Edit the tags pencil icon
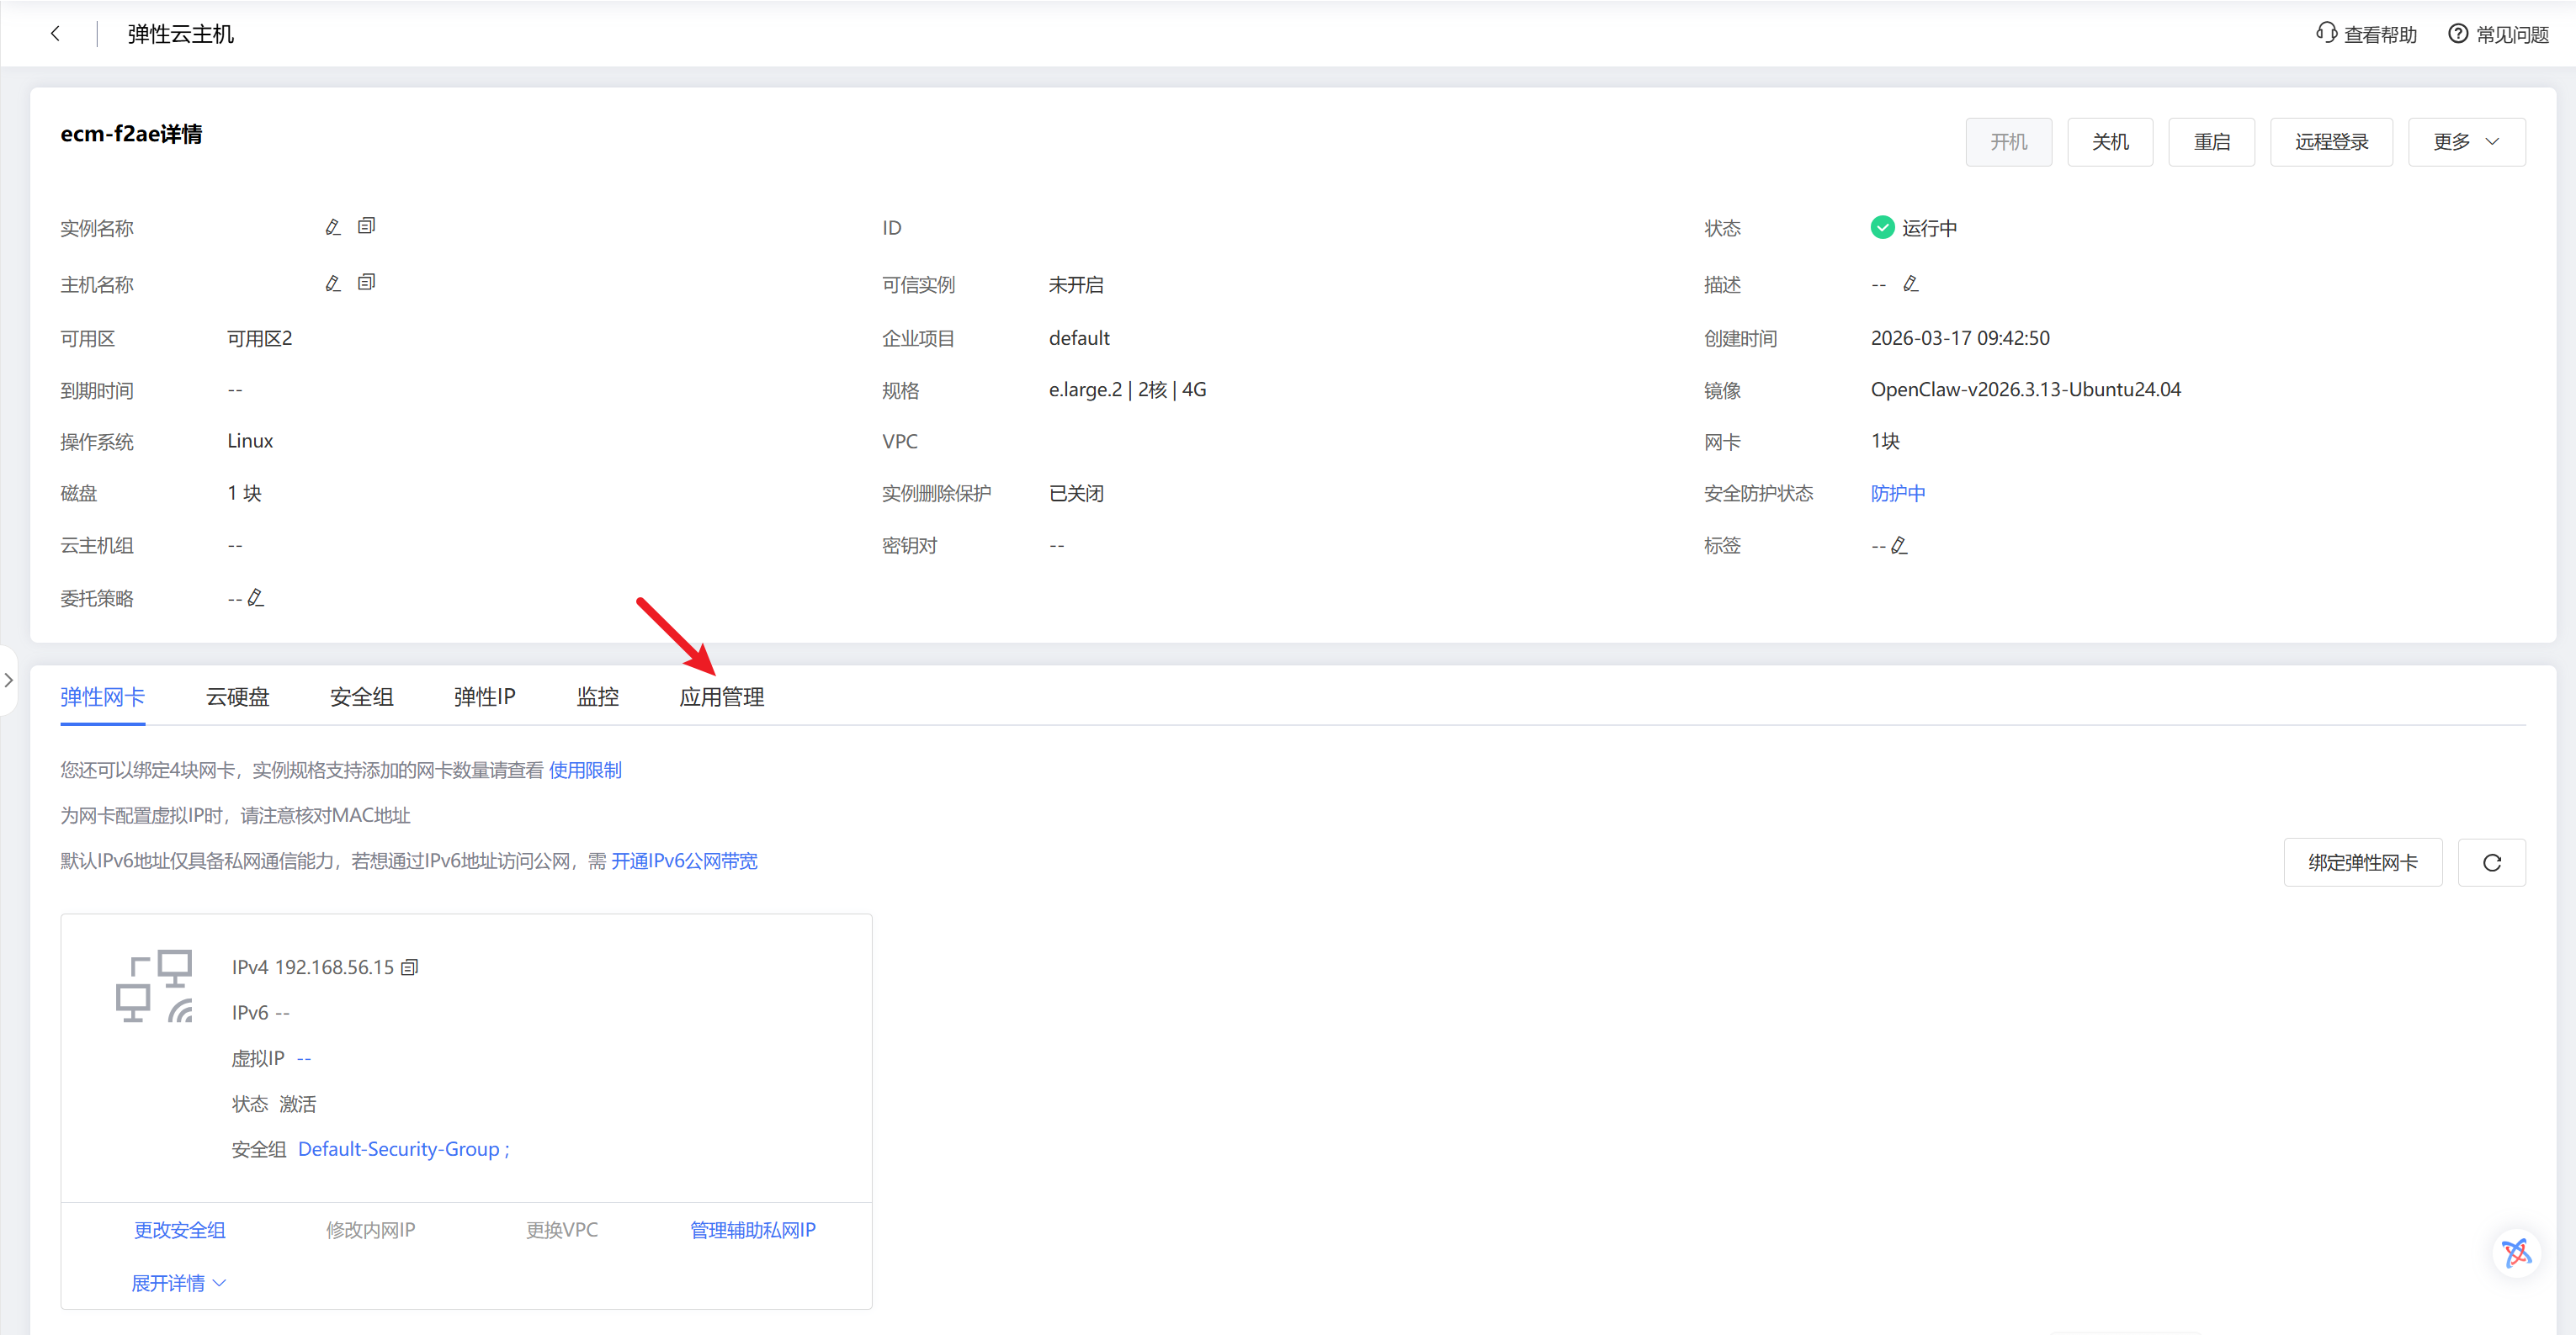The image size is (2576, 1335). [x=1899, y=546]
